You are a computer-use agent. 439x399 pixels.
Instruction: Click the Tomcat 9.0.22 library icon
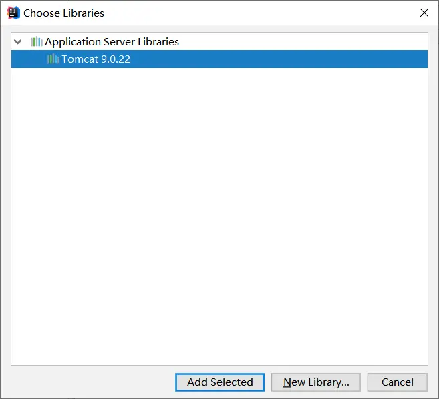[x=53, y=59]
